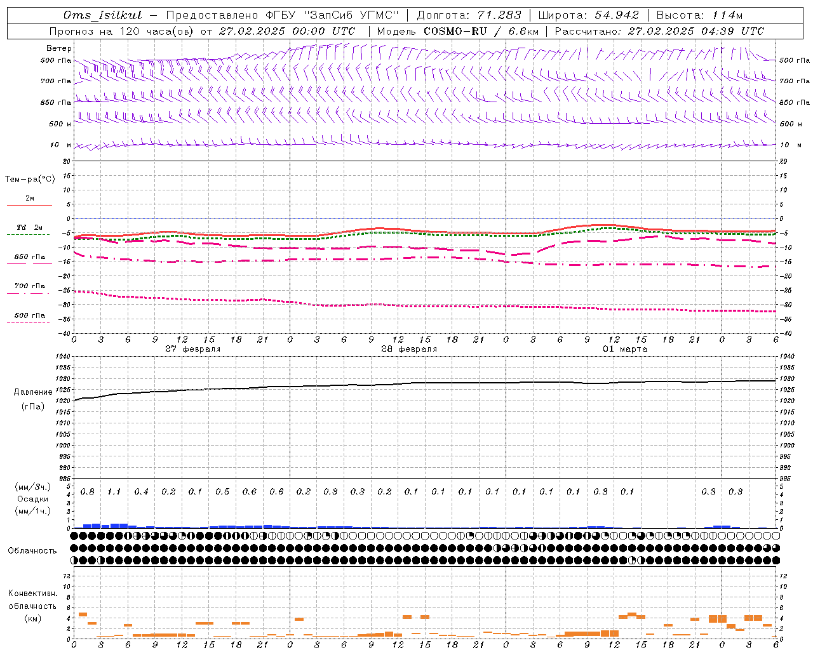The image size is (813, 650).
Task: Click the 'Рассчитано: 27.02.2025 04:39 UTC' timestamp
Action: (x=659, y=31)
